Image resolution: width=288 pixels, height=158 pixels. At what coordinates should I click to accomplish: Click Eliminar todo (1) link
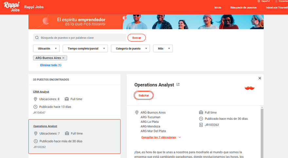[51, 65]
